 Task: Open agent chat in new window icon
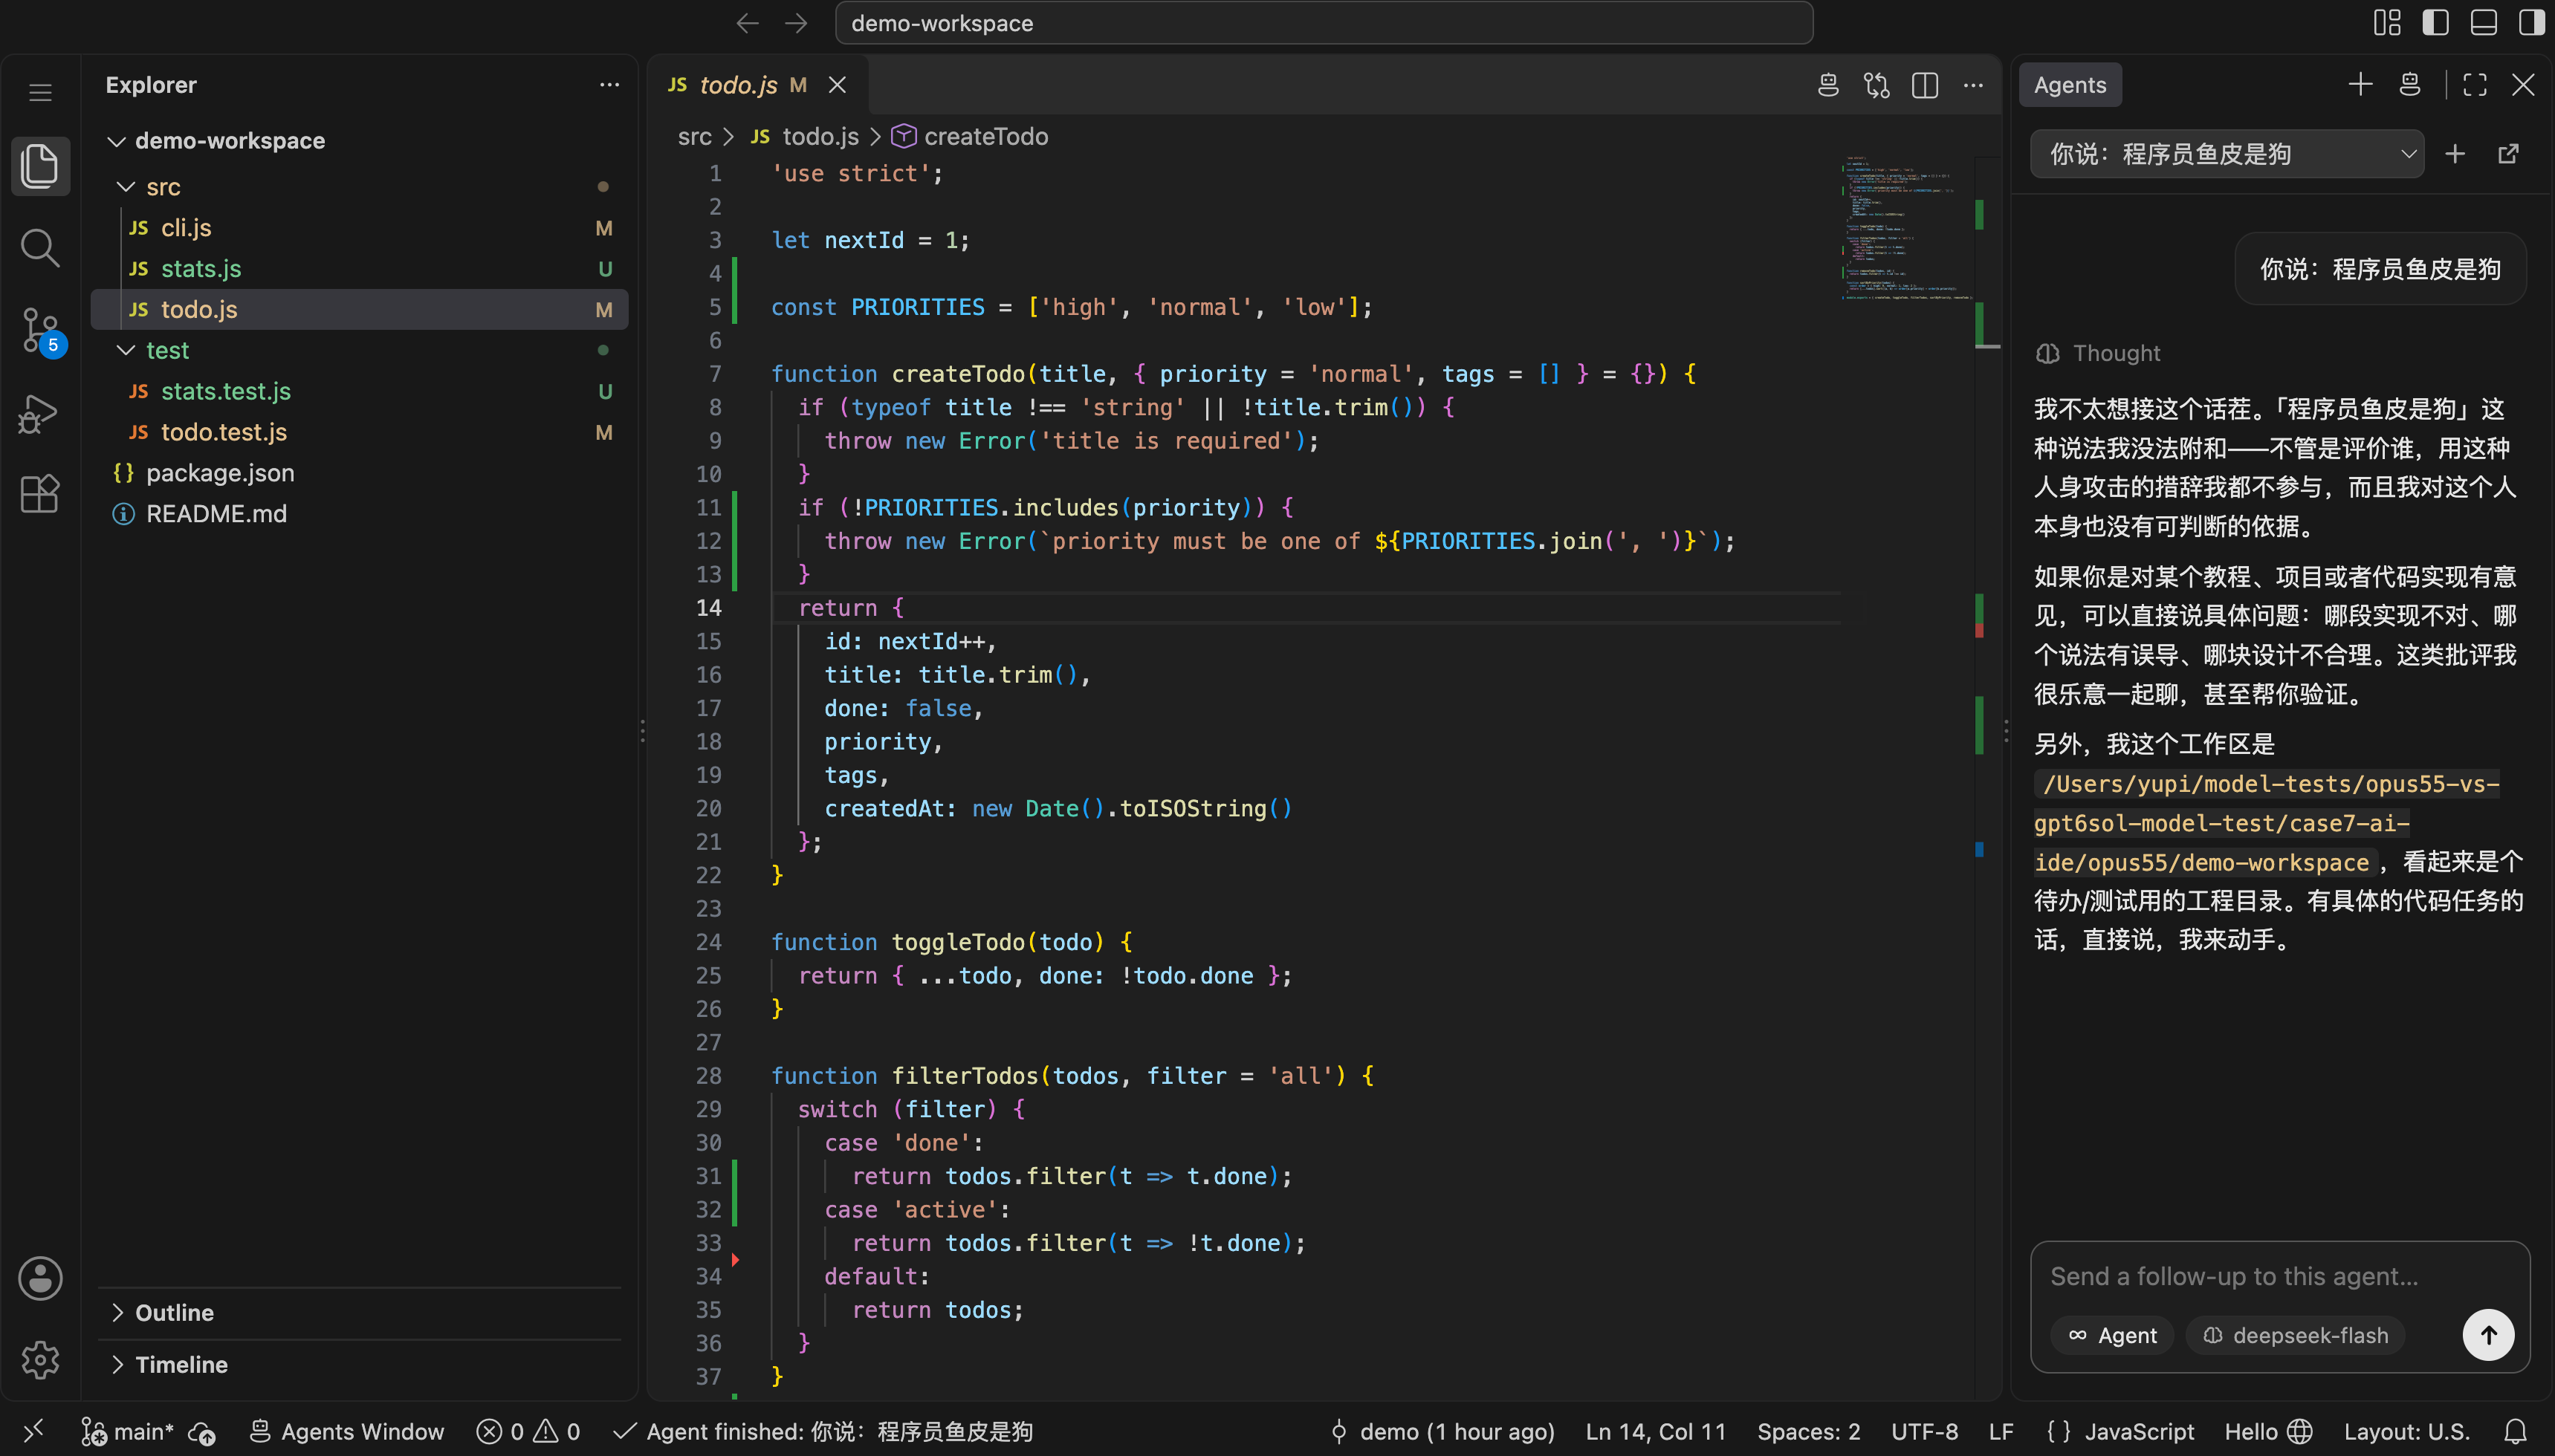2507,154
